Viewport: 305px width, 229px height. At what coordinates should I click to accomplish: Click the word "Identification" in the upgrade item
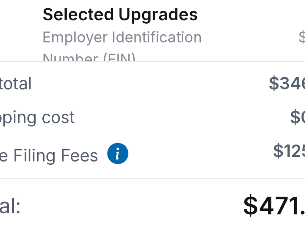coord(157,37)
